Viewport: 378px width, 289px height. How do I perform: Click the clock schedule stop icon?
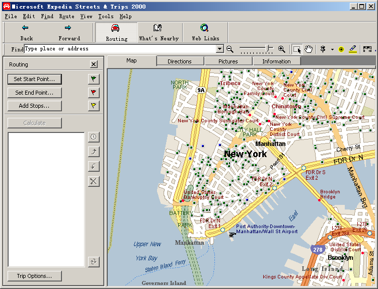point(94,137)
